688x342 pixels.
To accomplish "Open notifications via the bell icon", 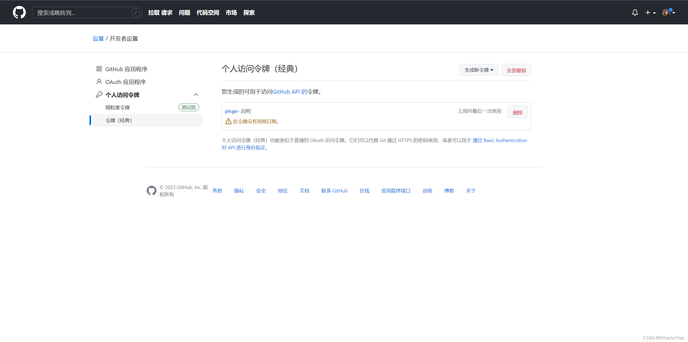I will [635, 12].
